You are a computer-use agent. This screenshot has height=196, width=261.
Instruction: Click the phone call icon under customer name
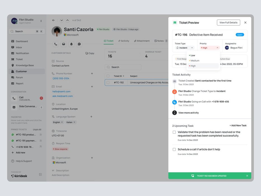[56, 44]
